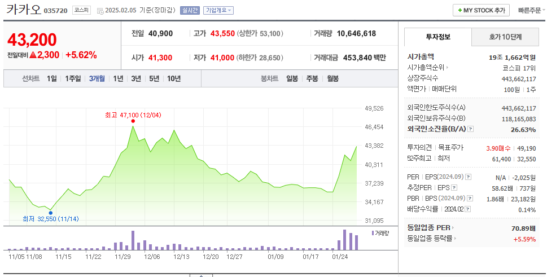The image size is (547, 277).
Task: Select the 3개월 line chart period
Action: (x=97, y=79)
